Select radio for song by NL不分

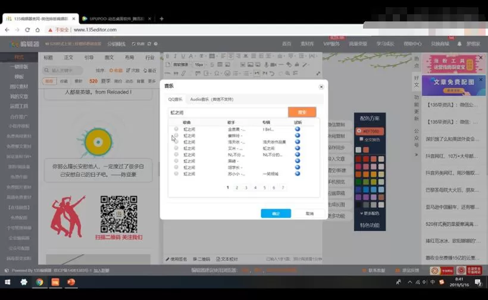click(176, 154)
